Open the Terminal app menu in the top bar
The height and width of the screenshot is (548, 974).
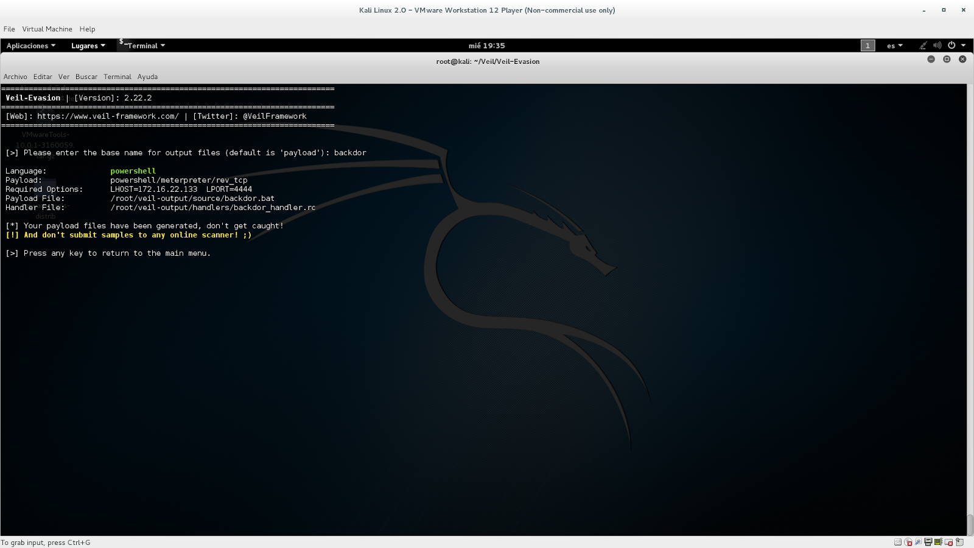(x=142, y=46)
